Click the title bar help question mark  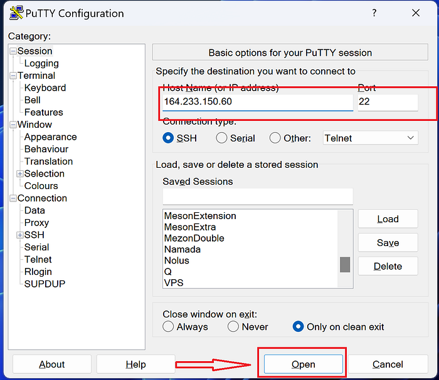point(374,13)
